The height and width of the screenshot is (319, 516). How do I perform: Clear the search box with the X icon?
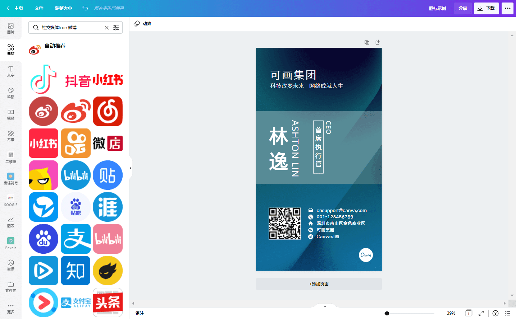point(107,28)
